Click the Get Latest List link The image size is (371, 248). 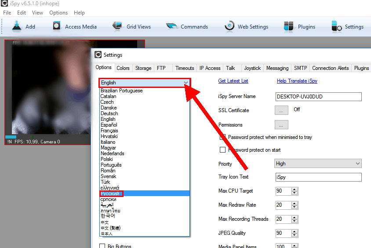pyautogui.click(x=233, y=81)
